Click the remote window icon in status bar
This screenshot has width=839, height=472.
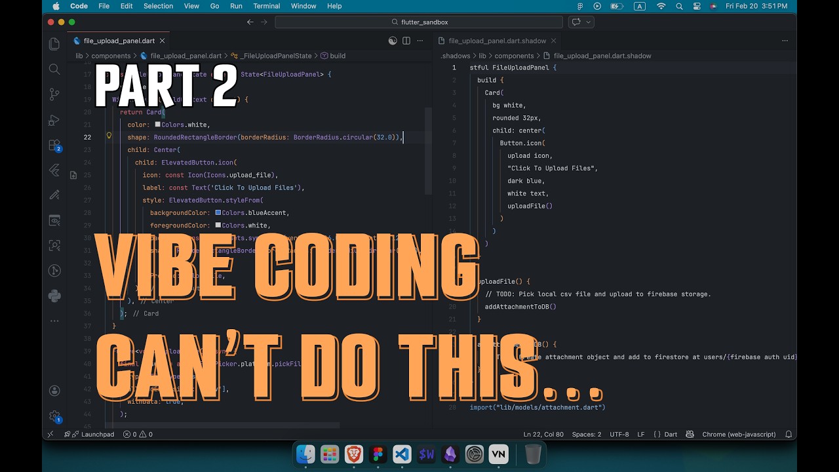click(50, 434)
